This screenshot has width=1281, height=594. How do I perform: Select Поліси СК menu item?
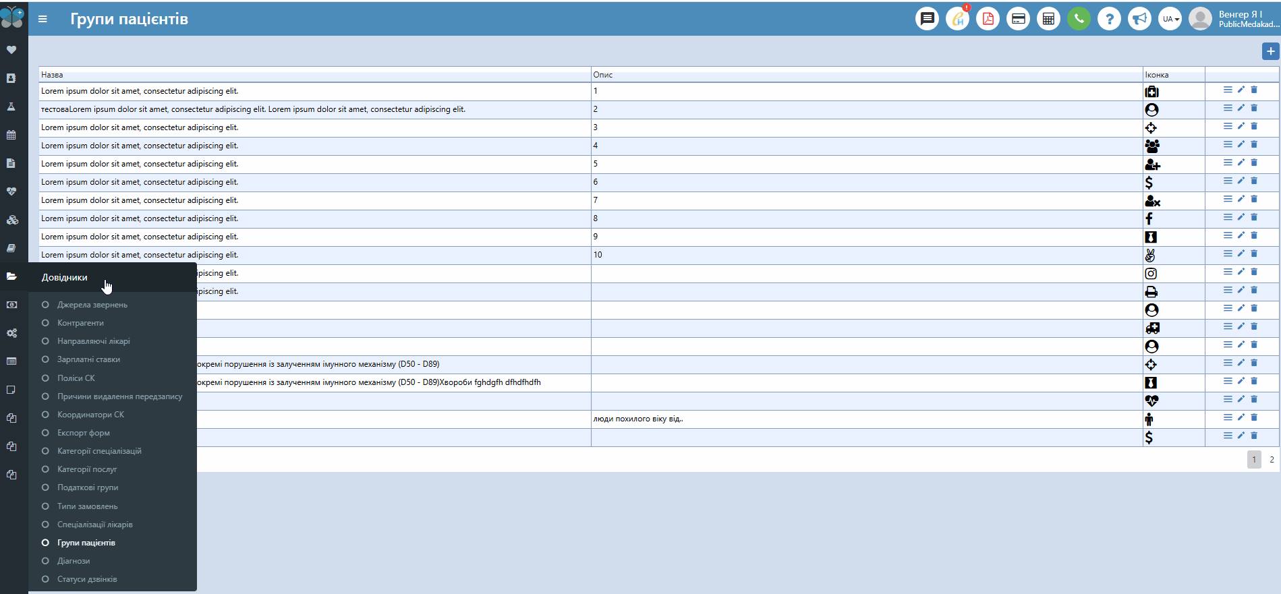[x=76, y=378]
